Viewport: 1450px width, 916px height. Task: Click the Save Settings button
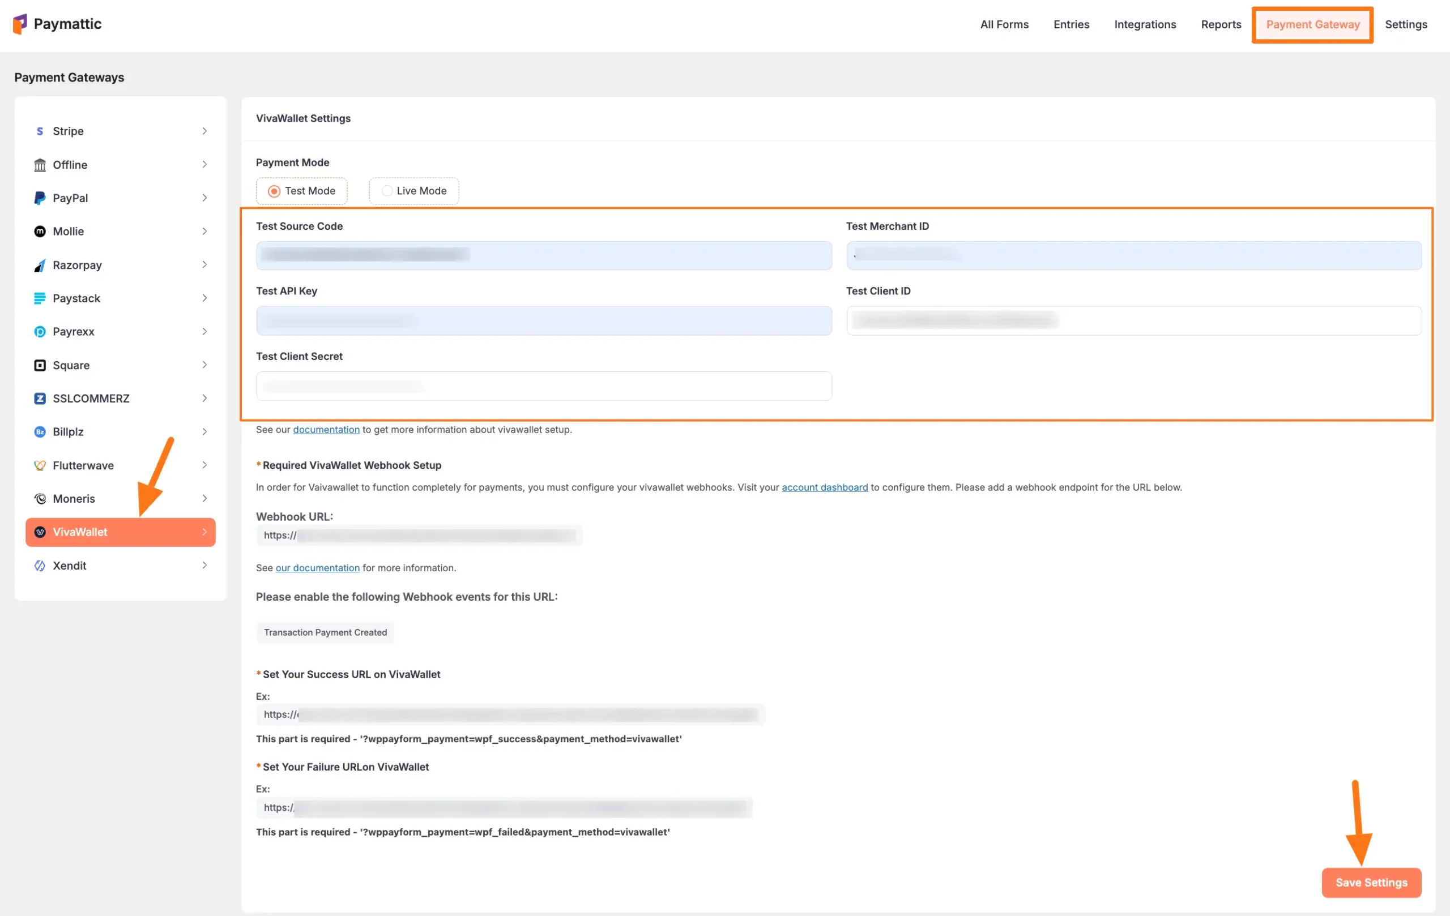tap(1371, 882)
